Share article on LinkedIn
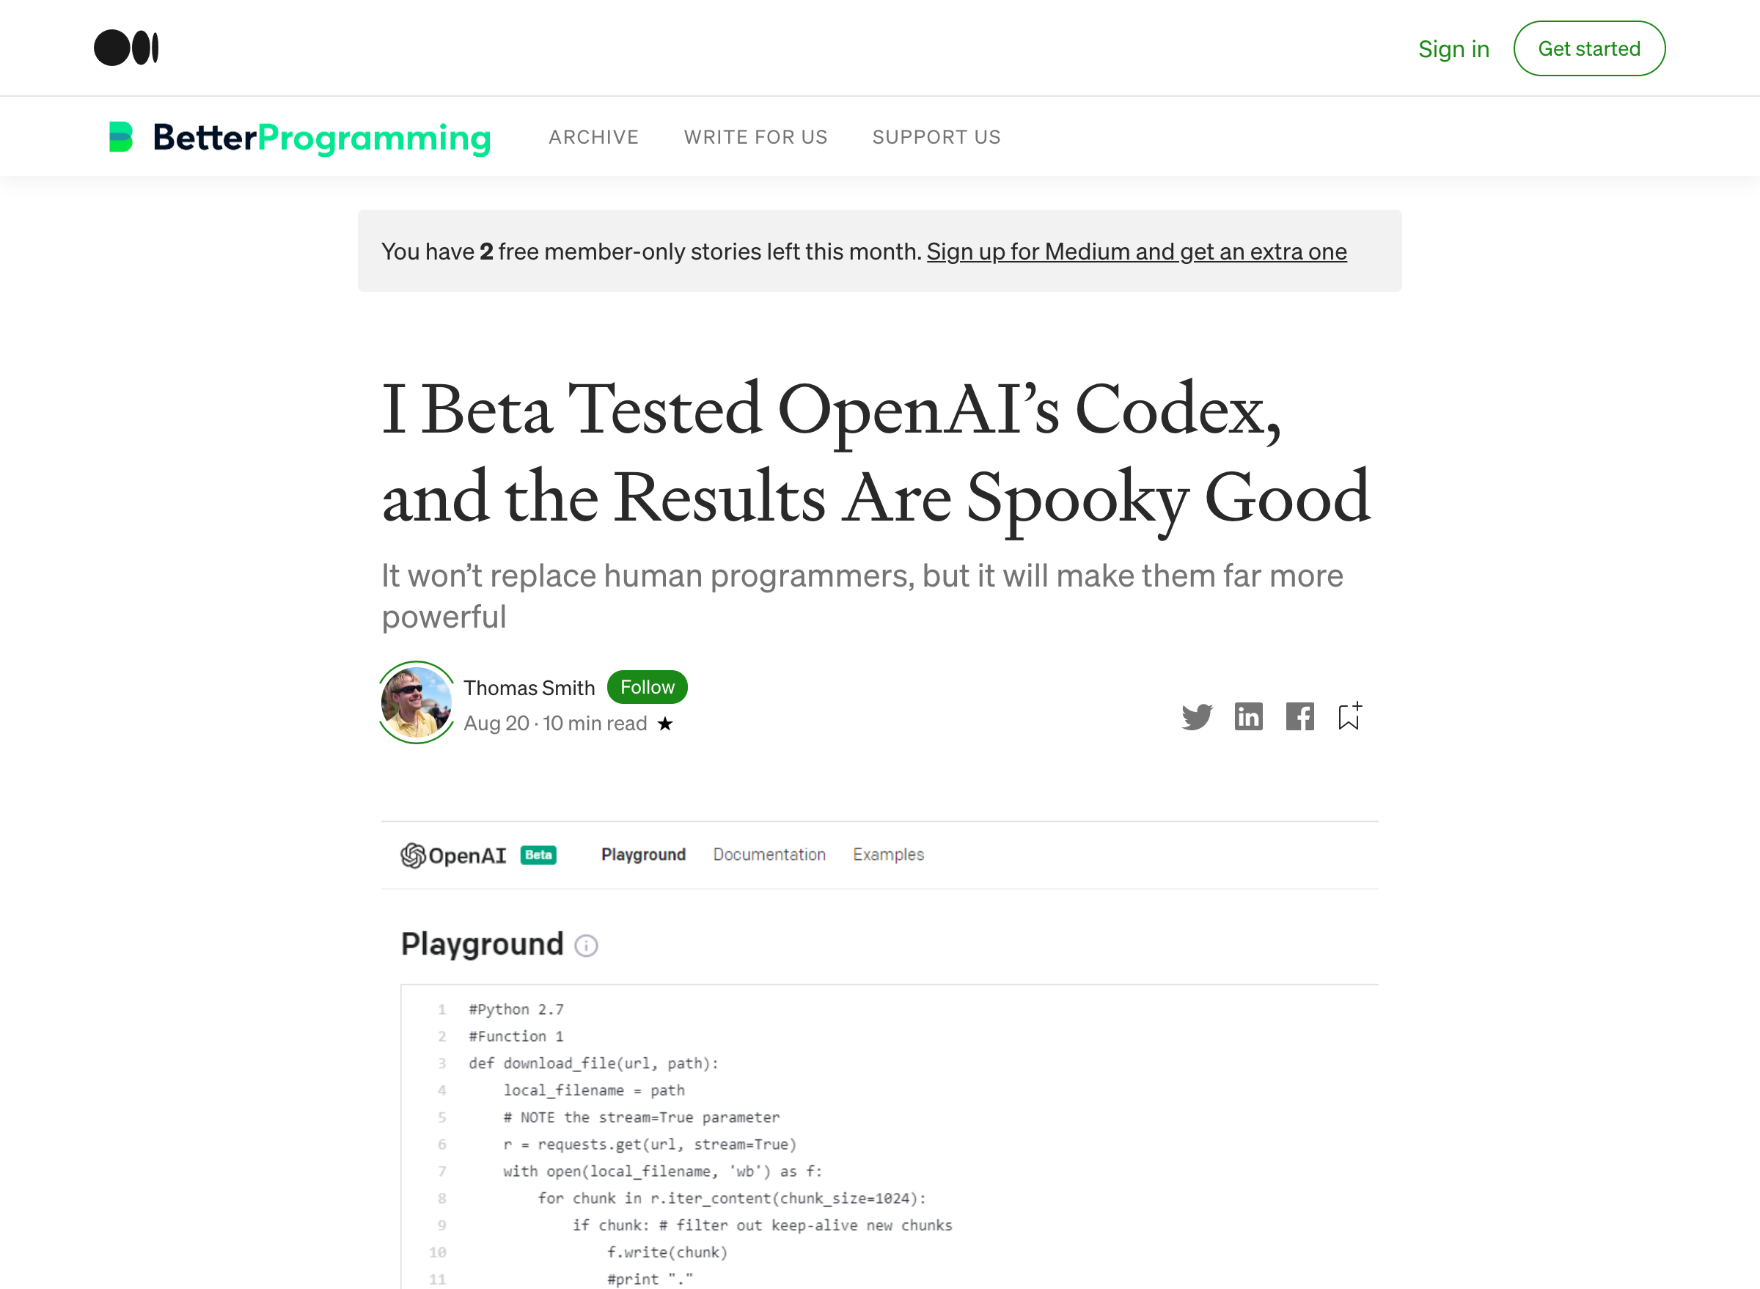This screenshot has height=1289, width=1760. (x=1248, y=716)
